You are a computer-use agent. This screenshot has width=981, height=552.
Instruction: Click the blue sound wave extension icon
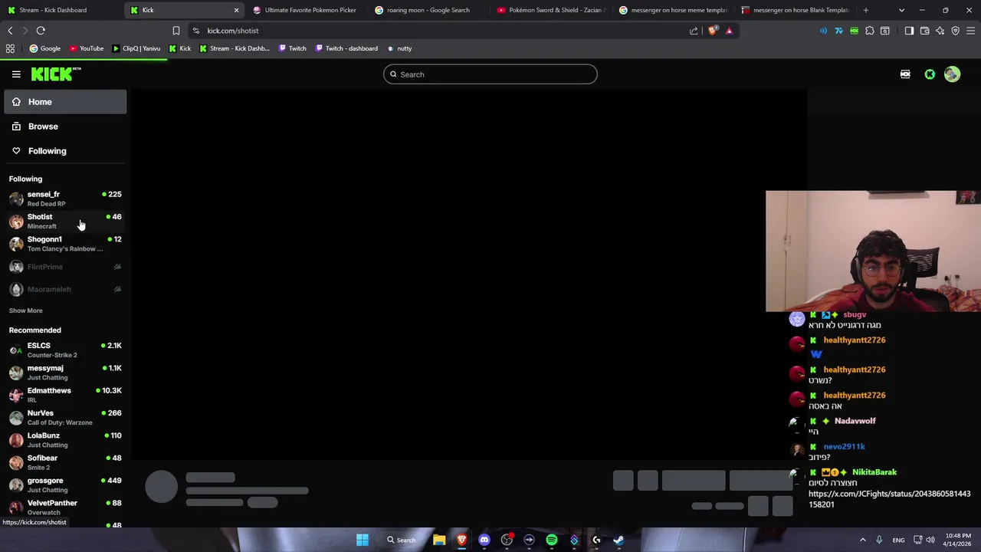click(824, 31)
